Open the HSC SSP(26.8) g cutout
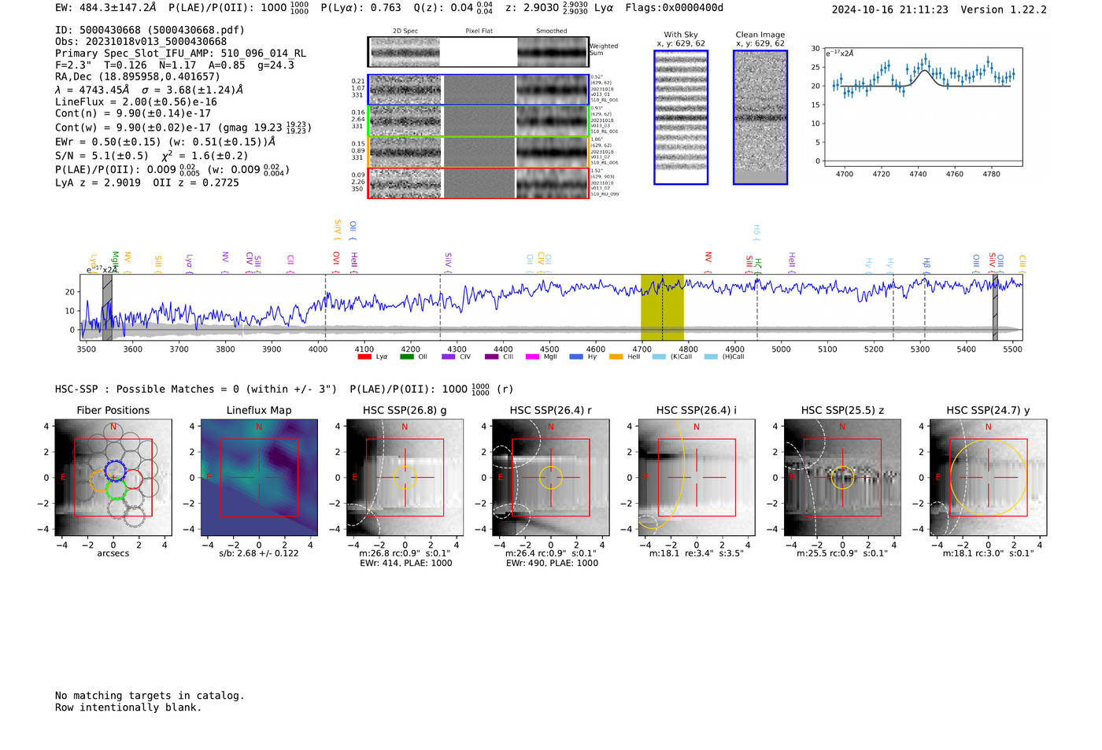 [x=405, y=478]
